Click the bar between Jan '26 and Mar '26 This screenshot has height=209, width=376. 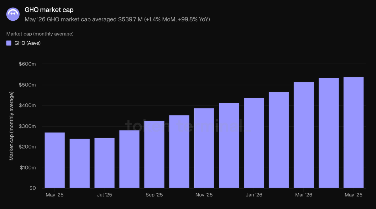click(x=279, y=140)
